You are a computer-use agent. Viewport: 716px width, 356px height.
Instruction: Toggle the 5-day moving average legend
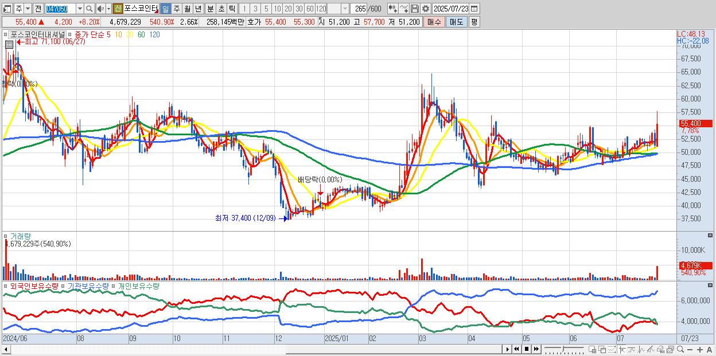click(108, 34)
